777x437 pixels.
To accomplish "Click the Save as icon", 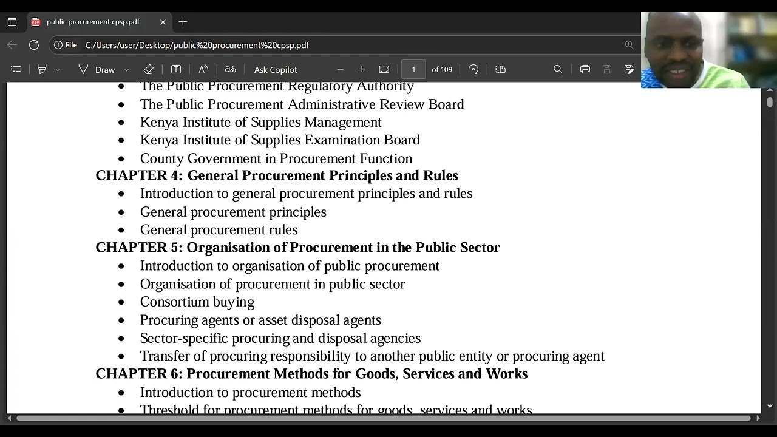I will pyautogui.click(x=629, y=69).
